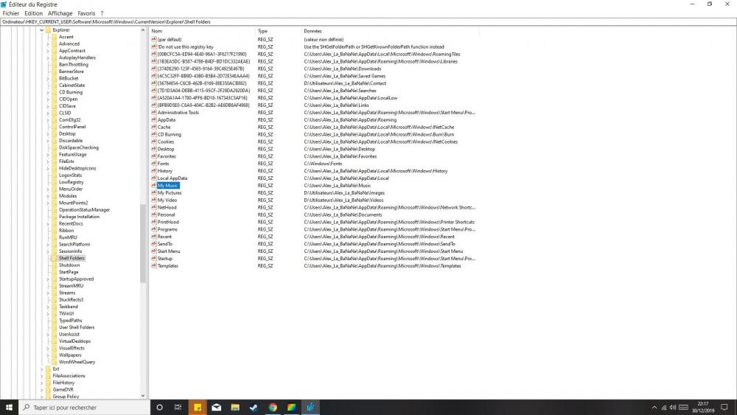Viewport: 737px width, 415px height.
Task: Select the User Shell Folders folder icon
Action: [x=54, y=327]
